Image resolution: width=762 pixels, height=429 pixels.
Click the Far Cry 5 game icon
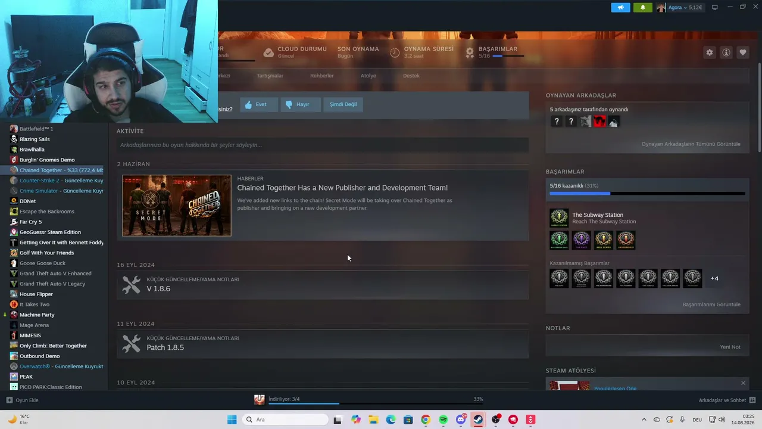point(14,222)
